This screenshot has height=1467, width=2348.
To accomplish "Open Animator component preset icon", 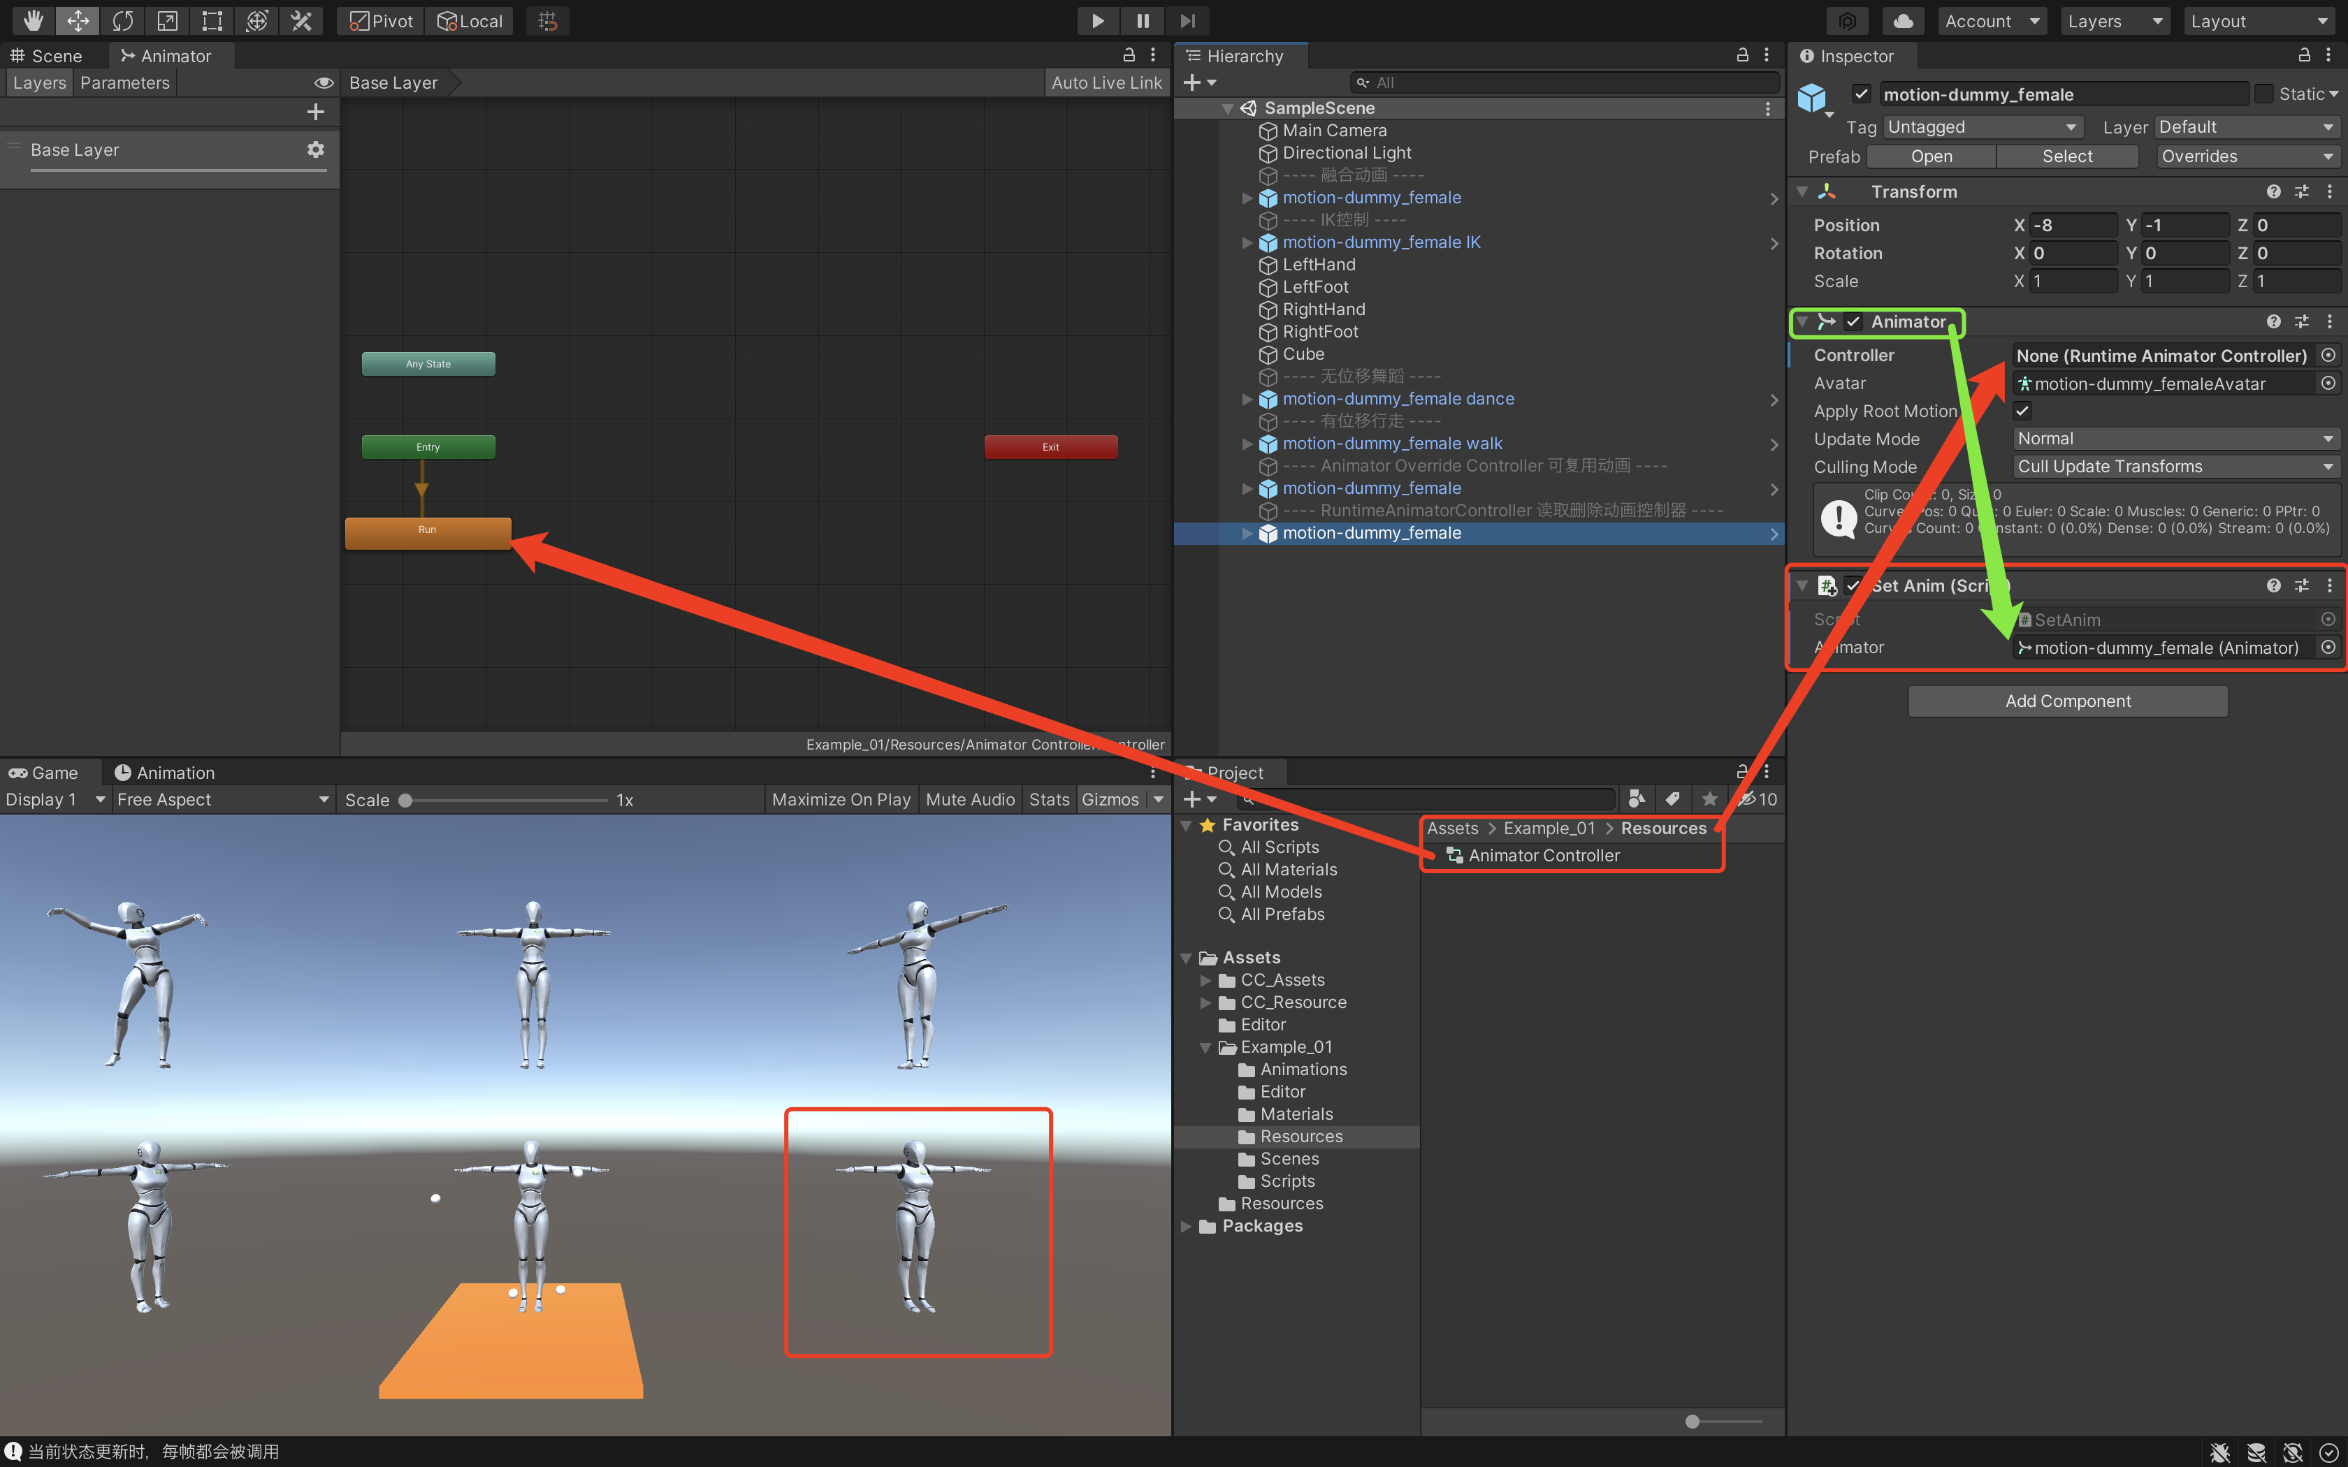I will pyautogui.click(x=2301, y=321).
